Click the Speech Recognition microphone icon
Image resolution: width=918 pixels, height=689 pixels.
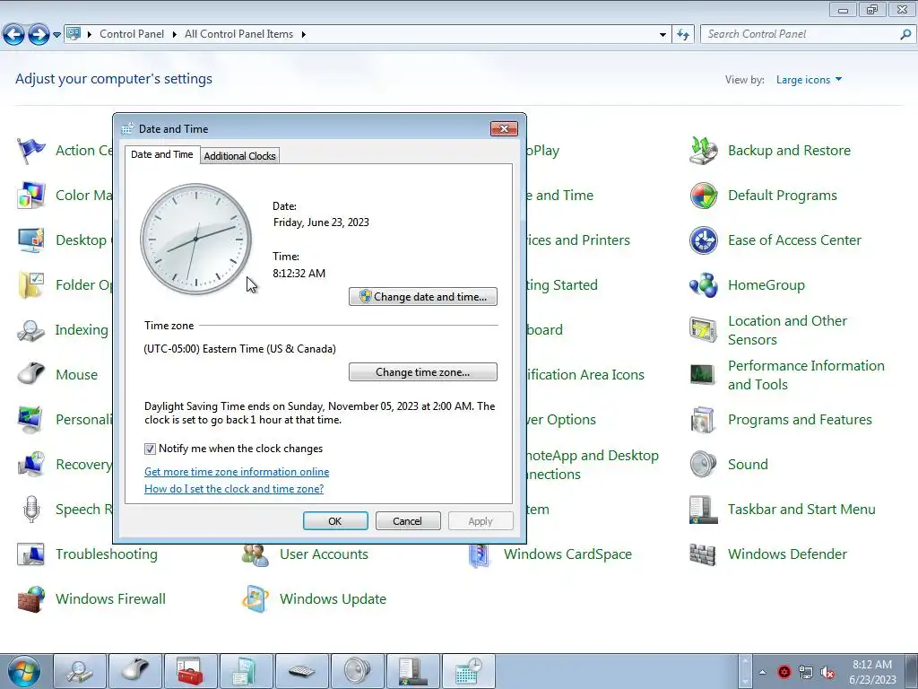(x=31, y=510)
